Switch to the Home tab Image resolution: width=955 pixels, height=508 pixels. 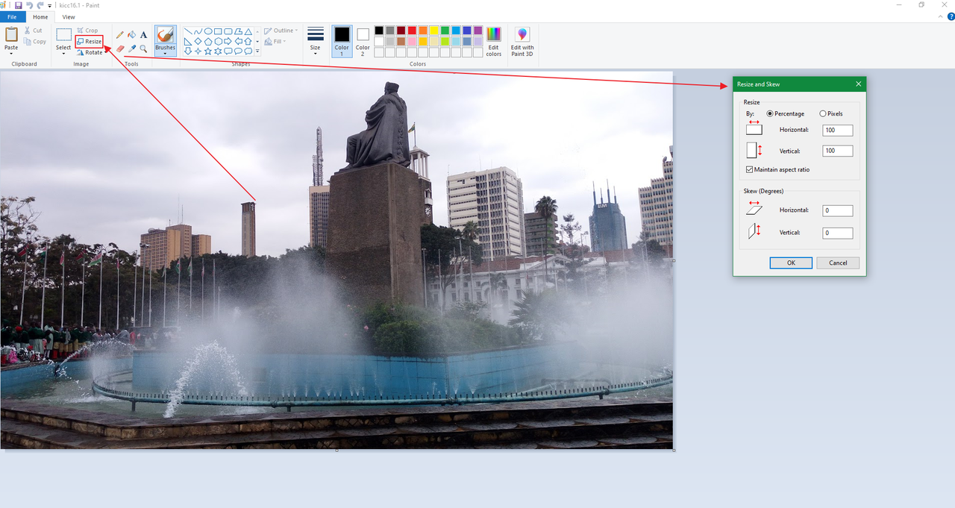point(40,16)
